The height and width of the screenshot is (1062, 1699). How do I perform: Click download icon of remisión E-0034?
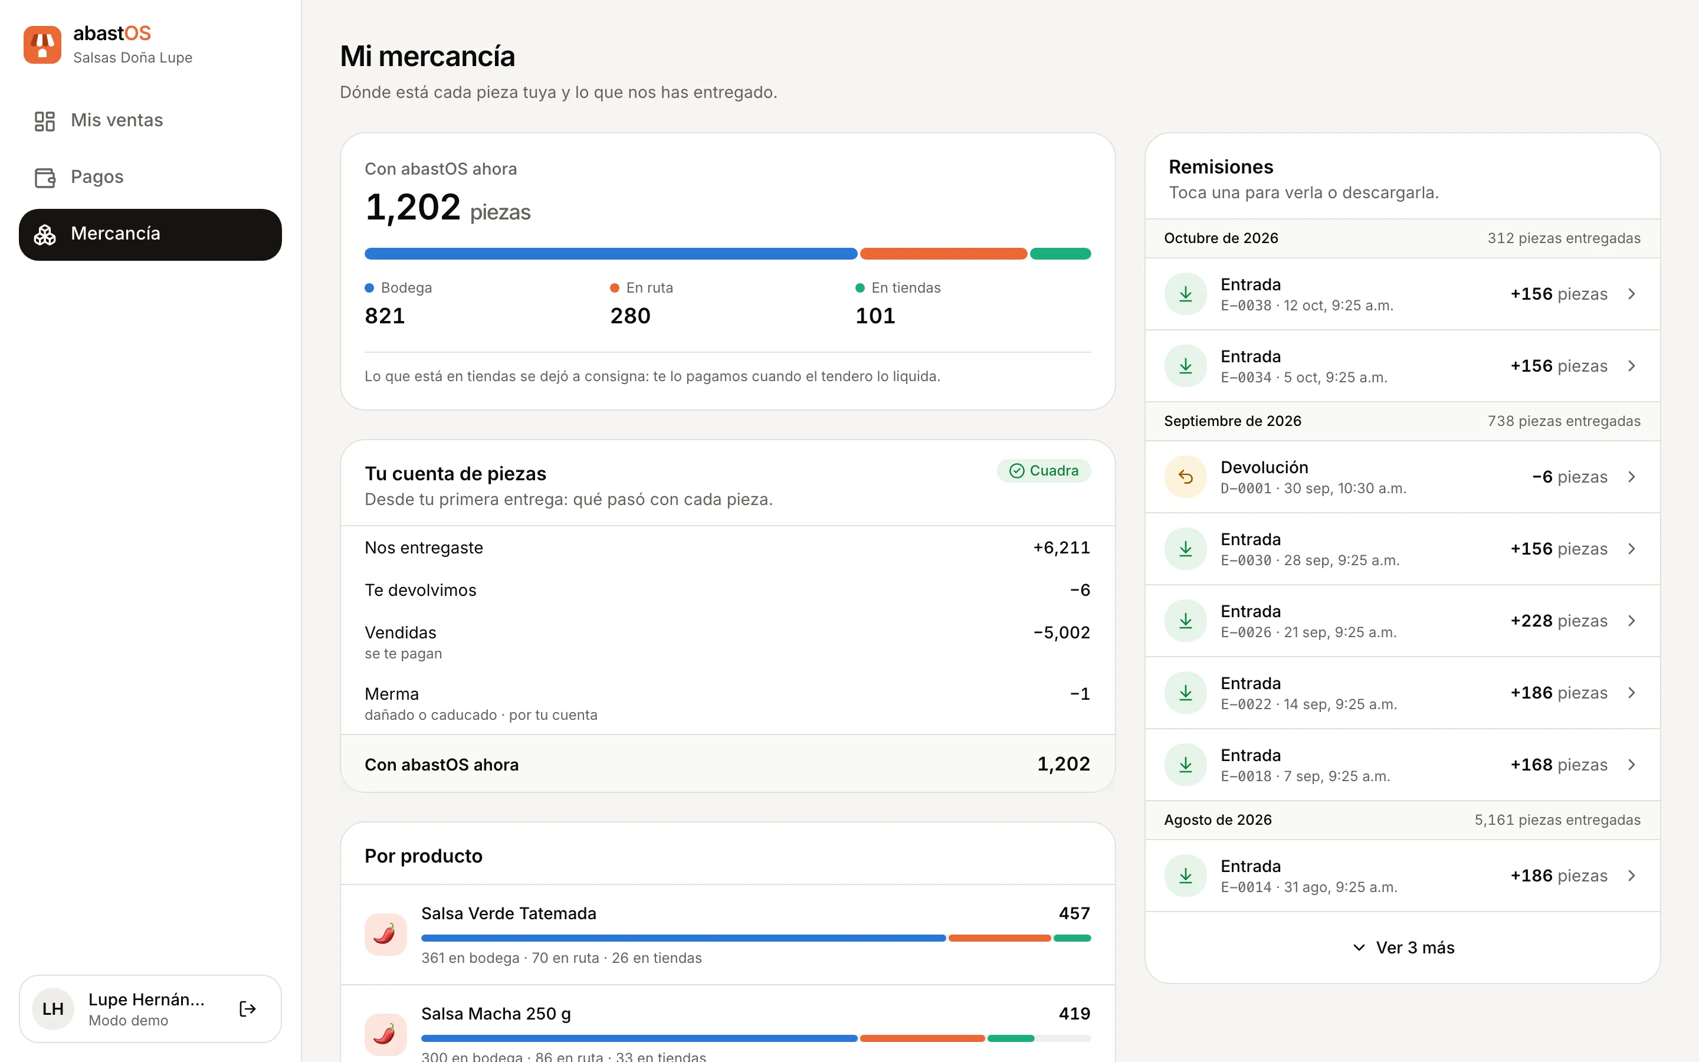(x=1185, y=366)
